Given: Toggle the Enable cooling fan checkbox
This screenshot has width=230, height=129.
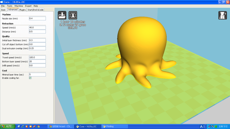Looking at the screenshot, I should tap(30, 78).
